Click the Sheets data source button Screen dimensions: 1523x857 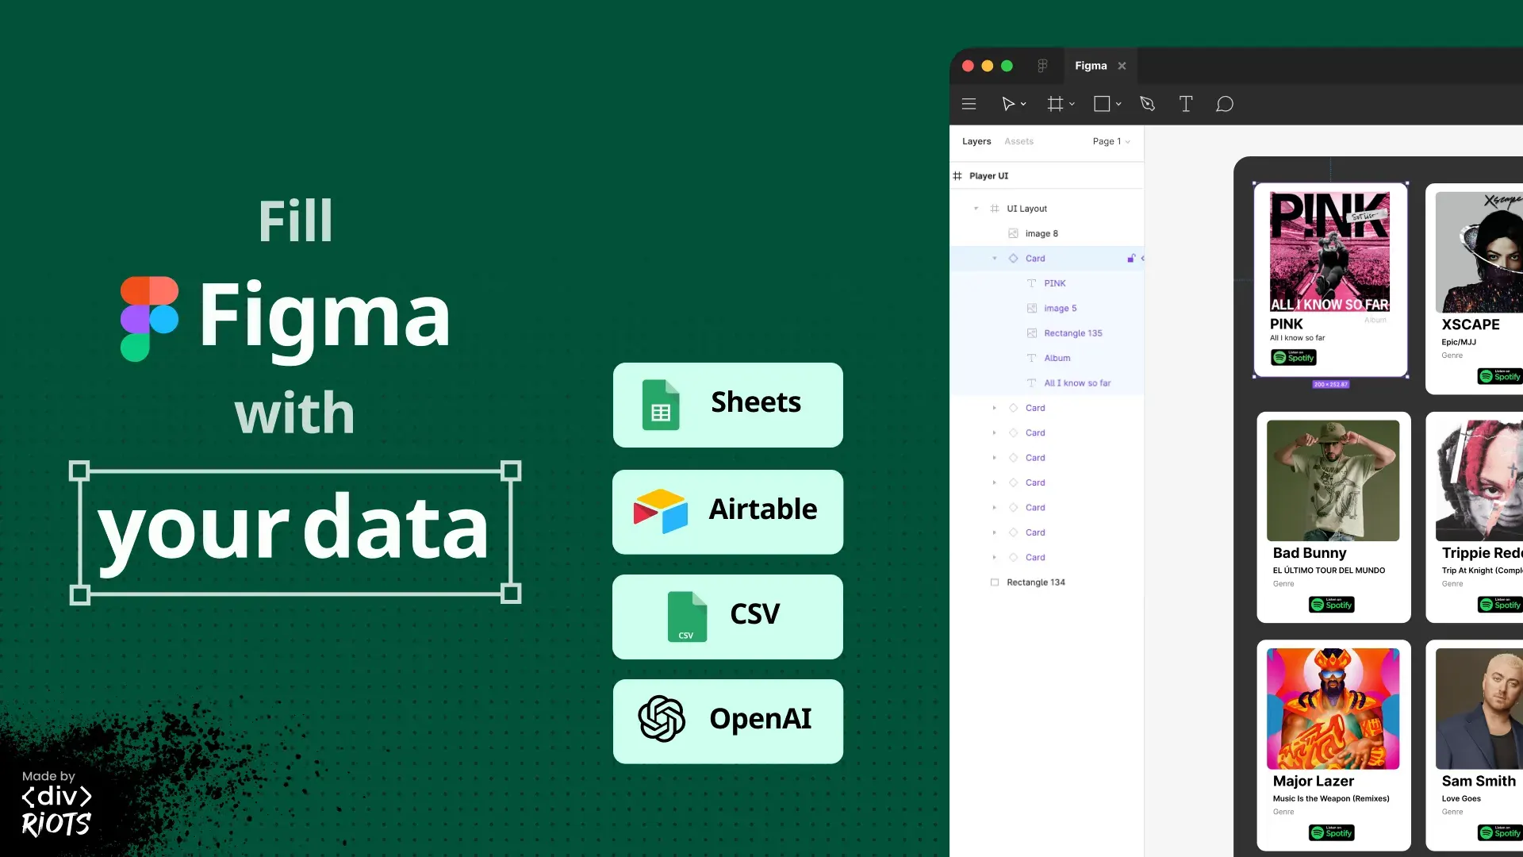coord(727,405)
